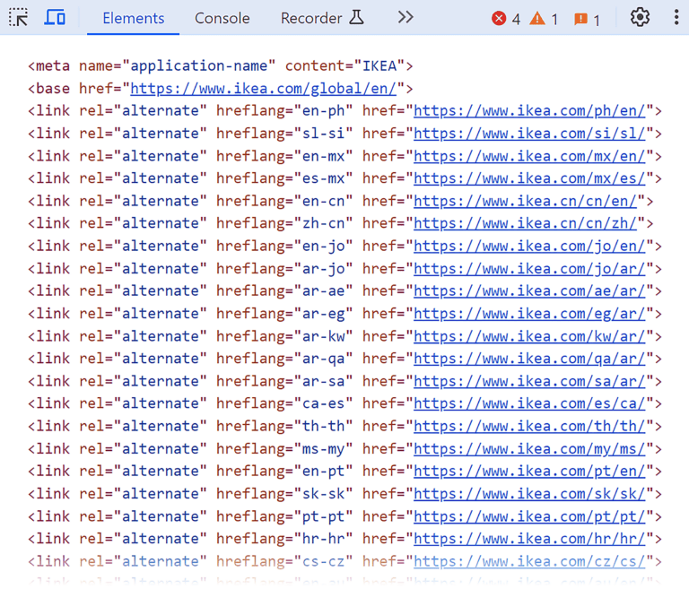The width and height of the screenshot is (689, 589).
Task: Follow the ikea.com/ph/en/ link
Action: (533, 111)
